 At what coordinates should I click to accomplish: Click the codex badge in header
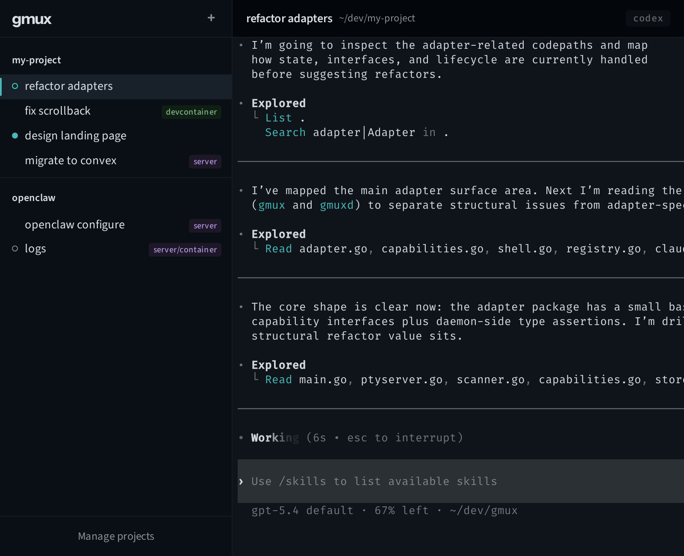coord(648,18)
